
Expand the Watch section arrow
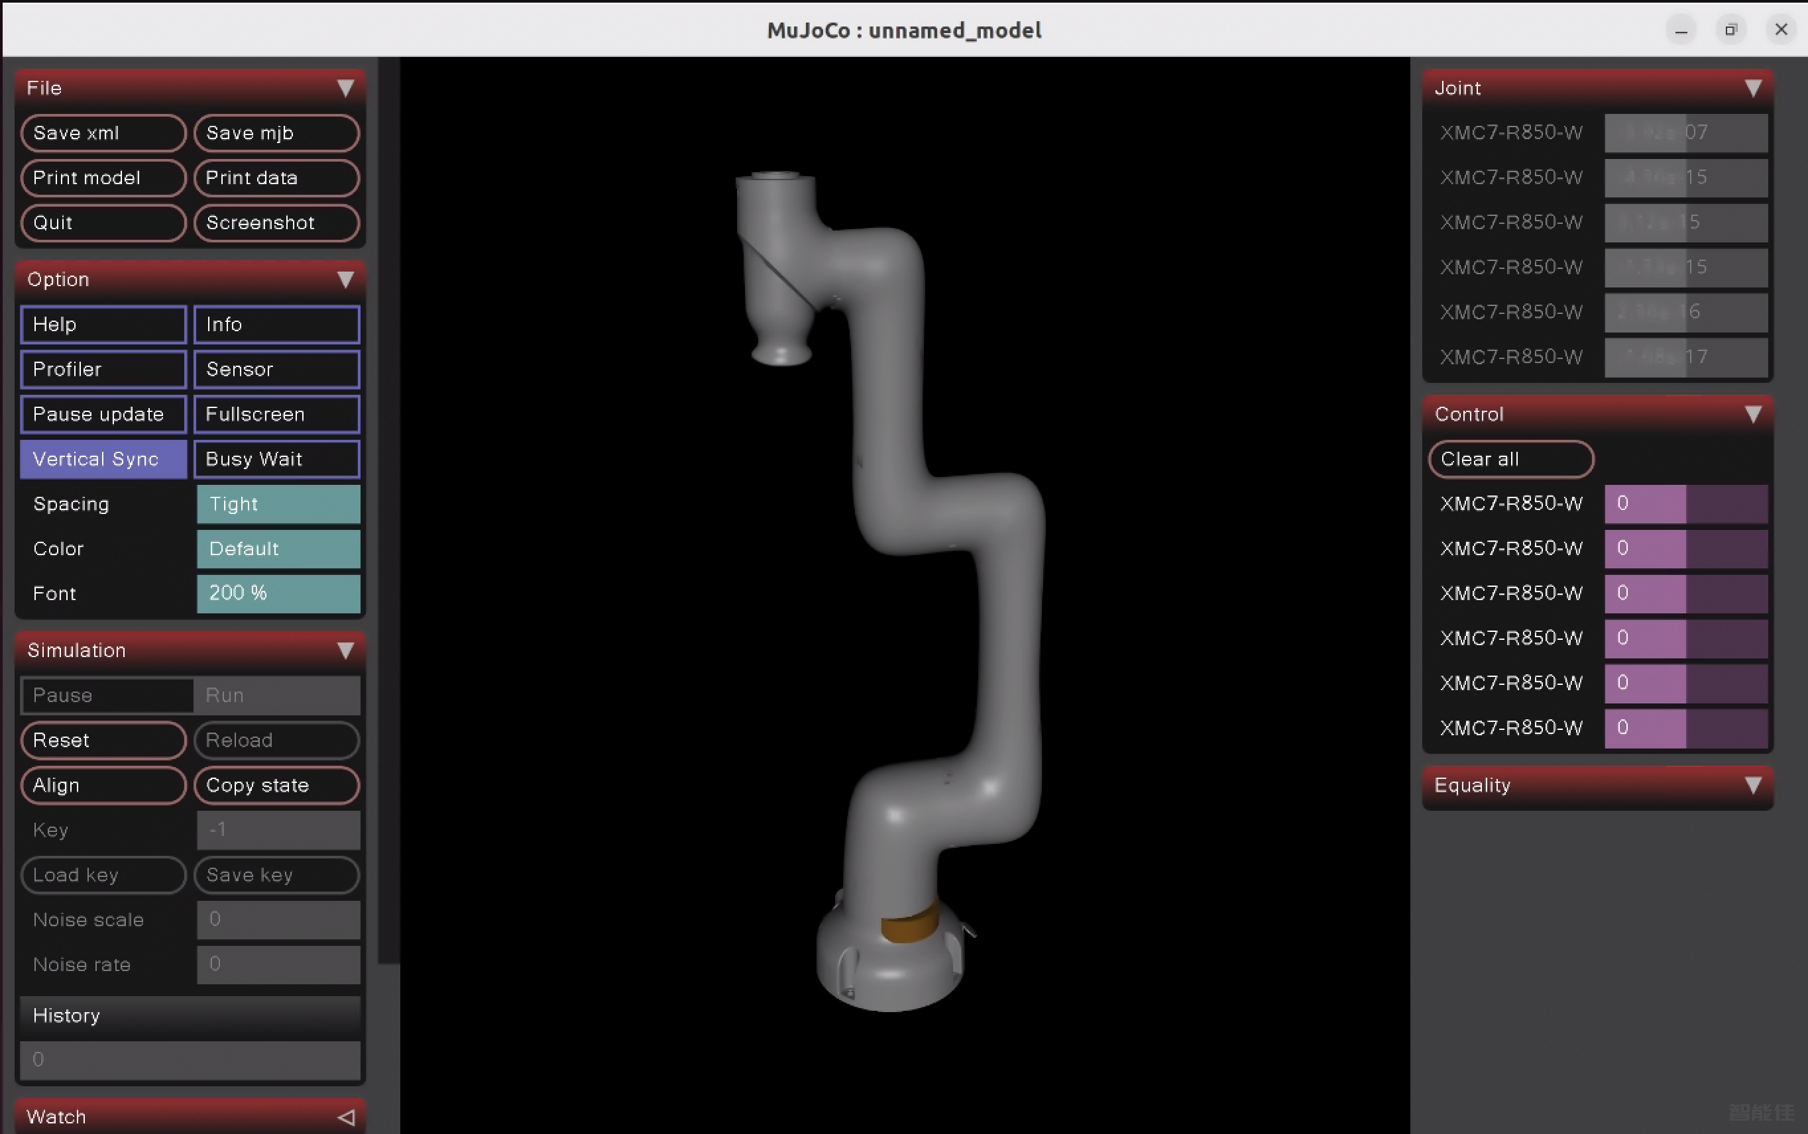click(x=345, y=1117)
